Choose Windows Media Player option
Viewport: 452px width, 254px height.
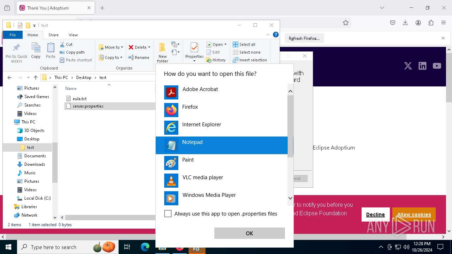point(222,198)
